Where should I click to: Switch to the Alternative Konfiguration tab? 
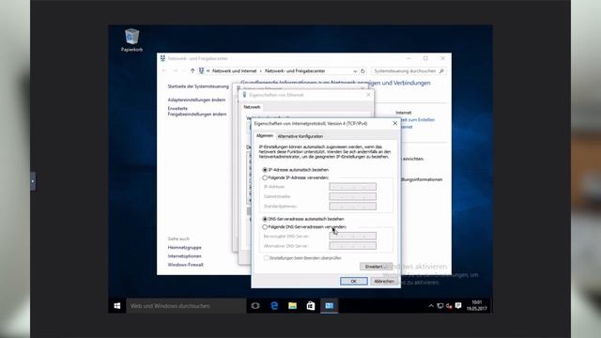[300, 136]
